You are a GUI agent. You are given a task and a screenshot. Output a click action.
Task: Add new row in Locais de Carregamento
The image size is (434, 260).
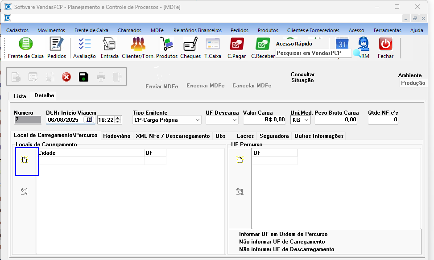pos(25,160)
